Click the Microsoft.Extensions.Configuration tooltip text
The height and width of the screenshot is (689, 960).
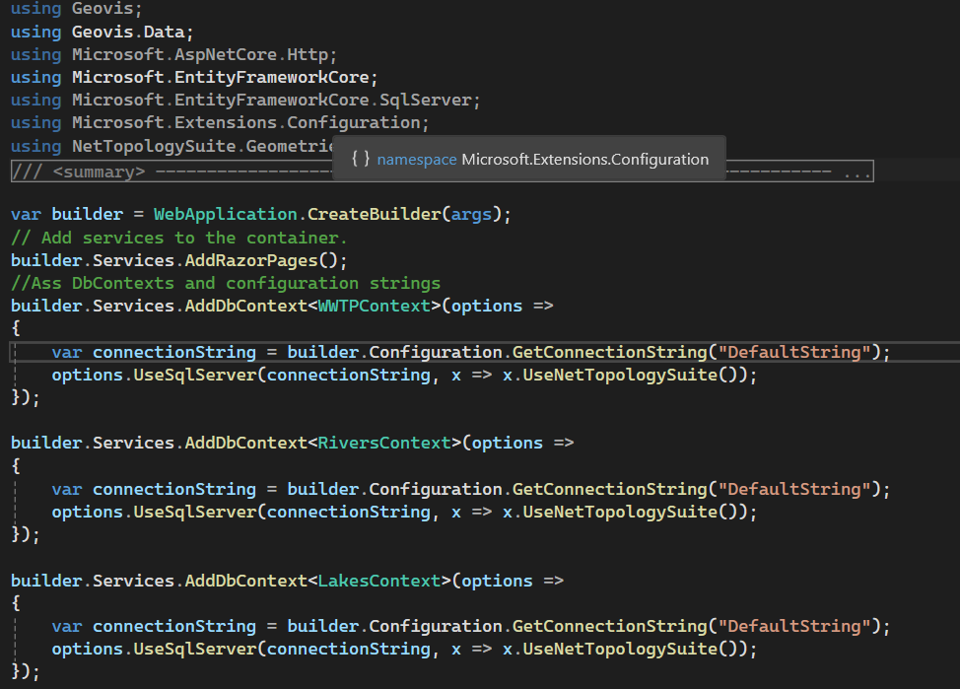point(584,159)
